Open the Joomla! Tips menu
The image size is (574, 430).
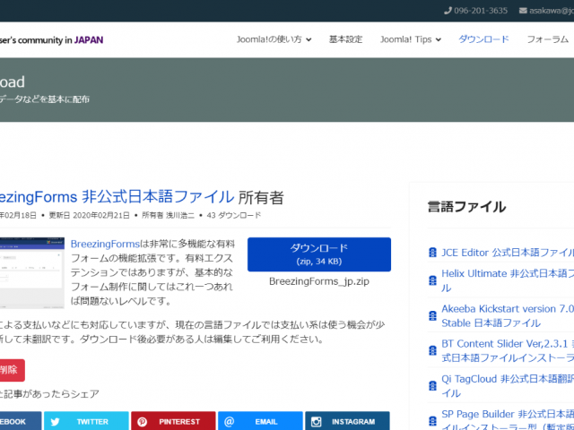coord(411,39)
